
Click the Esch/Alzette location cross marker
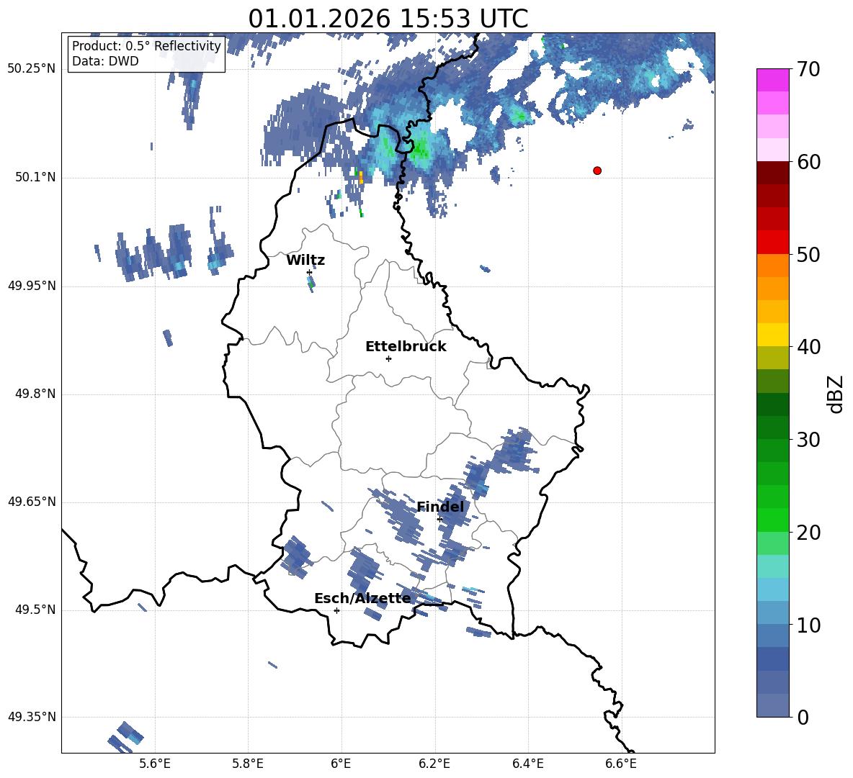[336, 610]
